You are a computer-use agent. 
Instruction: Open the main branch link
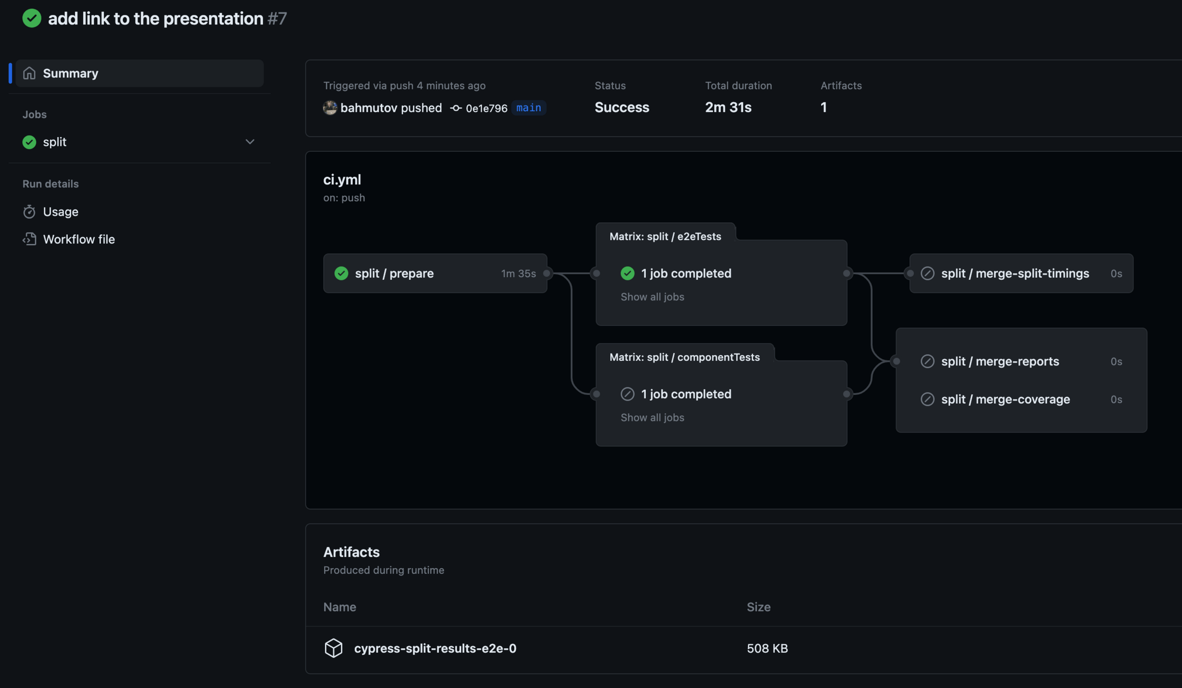click(528, 108)
